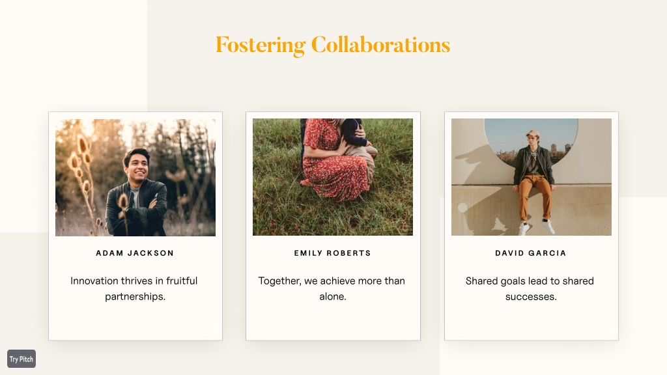This screenshot has width=667, height=375.
Task: Select the ADAM JACKSON name label
Action: [x=135, y=253]
